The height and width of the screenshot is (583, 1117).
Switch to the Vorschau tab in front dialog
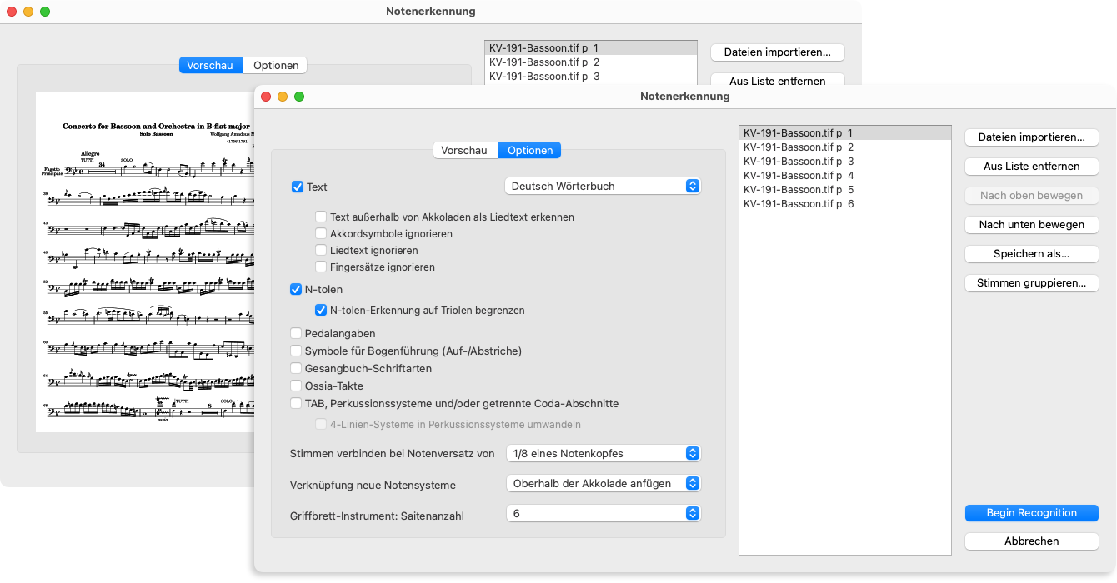464,151
